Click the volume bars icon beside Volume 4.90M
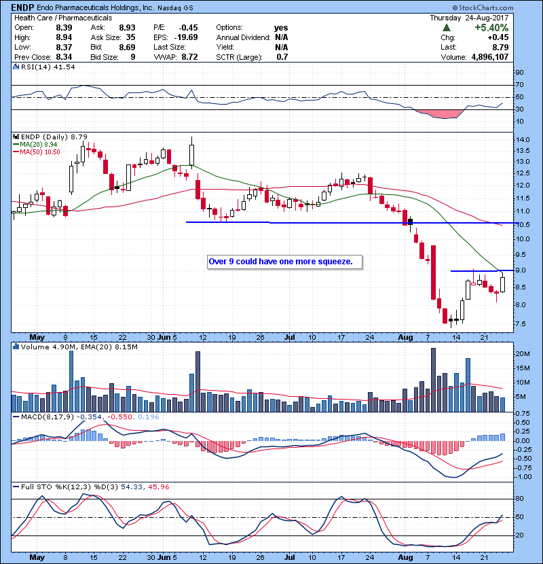The width and height of the screenshot is (543, 564). 16,347
